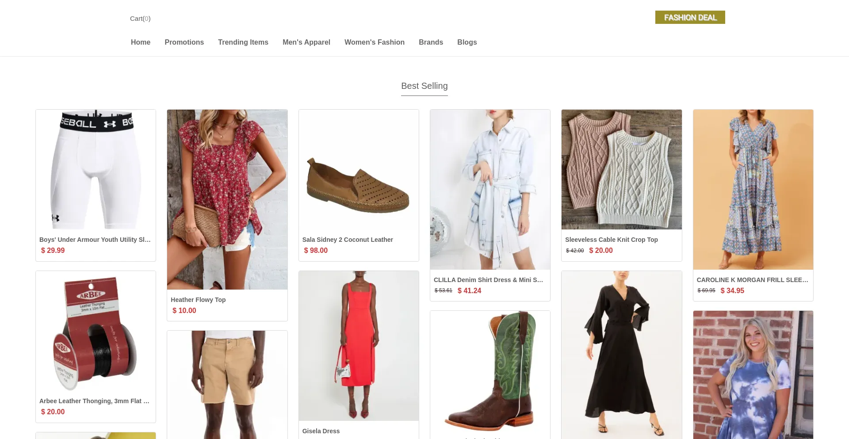The width and height of the screenshot is (849, 439).
Task: Navigate to Women's Fashion
Action: point(374,42)
